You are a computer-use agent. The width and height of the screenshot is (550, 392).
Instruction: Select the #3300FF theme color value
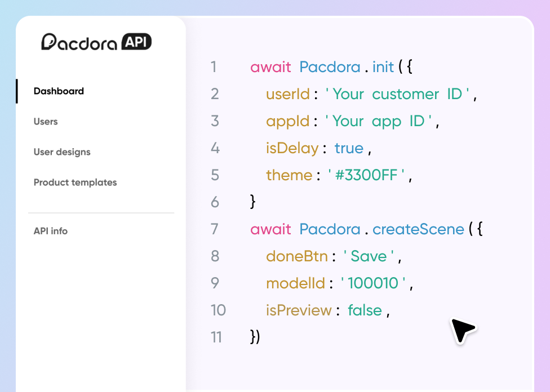coord(365,175)
